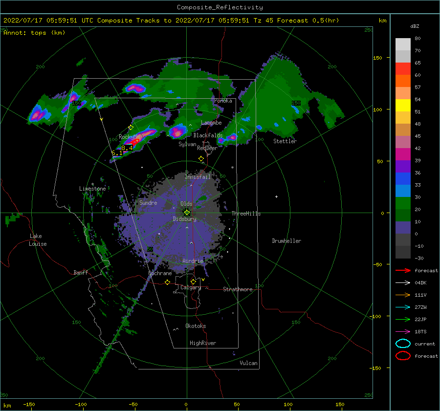Click the yellow 54 dBZ color swatch
The image size is (440, 411).
[x=403, y=106]
